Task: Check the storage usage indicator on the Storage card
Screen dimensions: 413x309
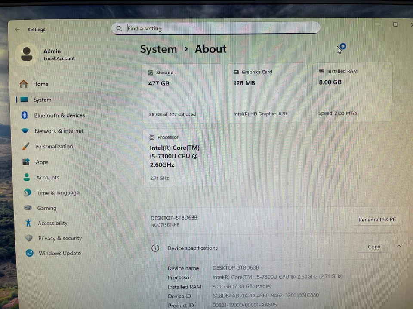Action: [172, 114]
